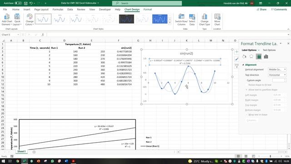The height and width of the screenshot is (164, 291).
Task: Click the formula bar input
Action: point(167,35)
